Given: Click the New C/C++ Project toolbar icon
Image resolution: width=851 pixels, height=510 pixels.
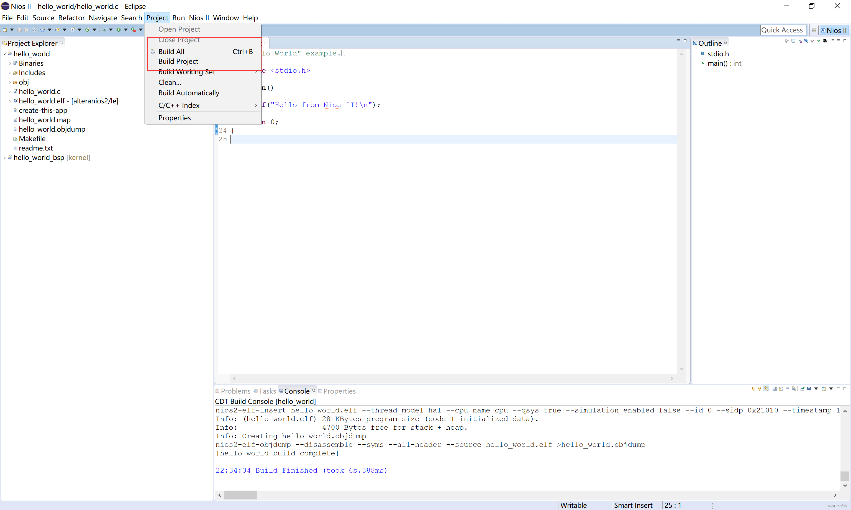Looking at the screenshot, I should pyautogui.click(x=43, y=30).
